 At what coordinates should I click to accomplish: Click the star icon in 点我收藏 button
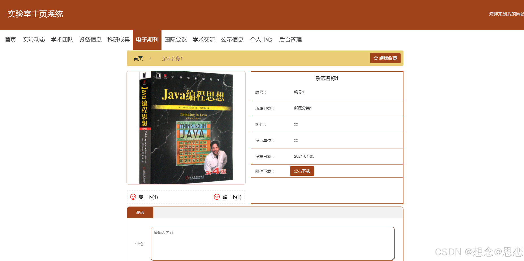tap(376, 58)
